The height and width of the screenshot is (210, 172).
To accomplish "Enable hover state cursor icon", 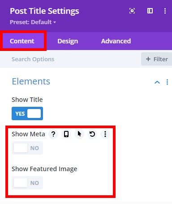I will click(x=79, y=134).
